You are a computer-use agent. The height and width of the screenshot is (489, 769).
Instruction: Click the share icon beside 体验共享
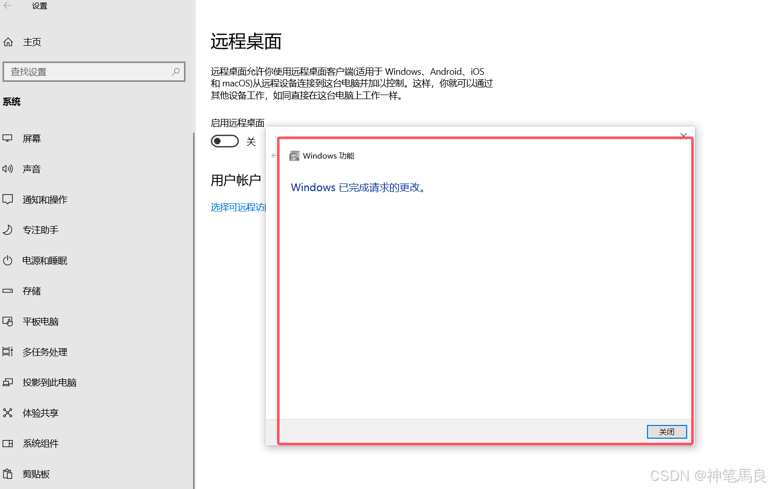click(x=8, y=413)
